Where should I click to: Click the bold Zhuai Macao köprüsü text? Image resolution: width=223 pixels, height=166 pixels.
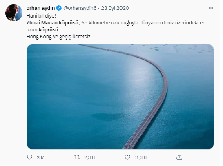[52, 23]
